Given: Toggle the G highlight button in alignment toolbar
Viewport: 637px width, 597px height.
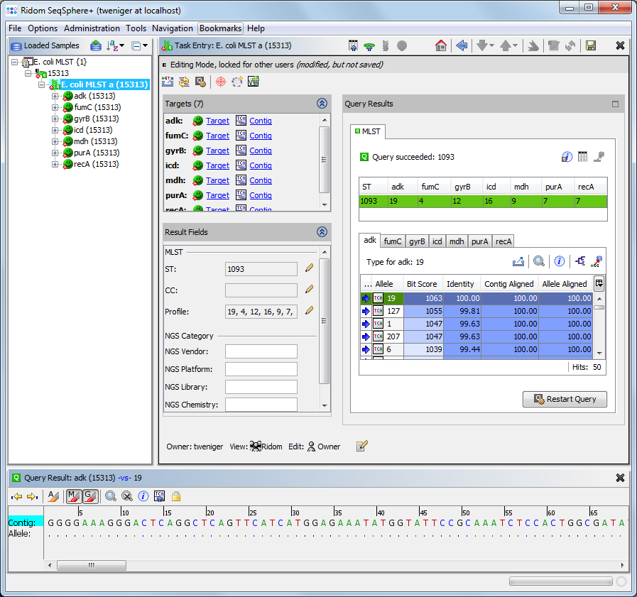Looking at the screenshot, I should click(x=89, y=496).
